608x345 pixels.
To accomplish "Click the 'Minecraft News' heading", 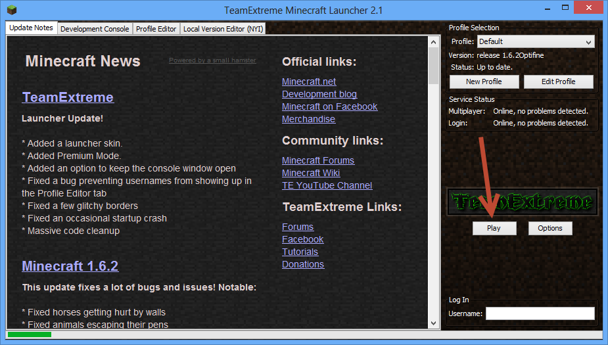I will 83,61.
